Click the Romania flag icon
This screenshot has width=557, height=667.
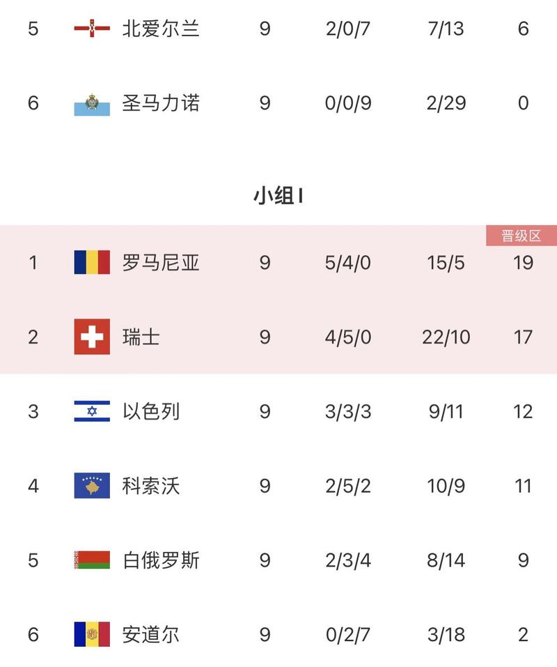(92, 263)
